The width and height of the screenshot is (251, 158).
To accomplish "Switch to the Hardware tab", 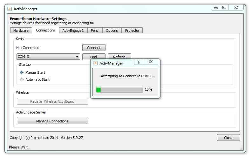I will coord(21,31).
